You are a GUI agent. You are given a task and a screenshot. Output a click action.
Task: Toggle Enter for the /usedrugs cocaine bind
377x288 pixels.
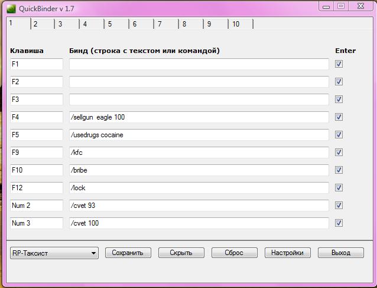coord(339,135)
